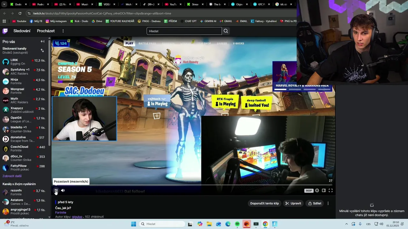Open the Chrome apps grid icon

coord(4,21)
